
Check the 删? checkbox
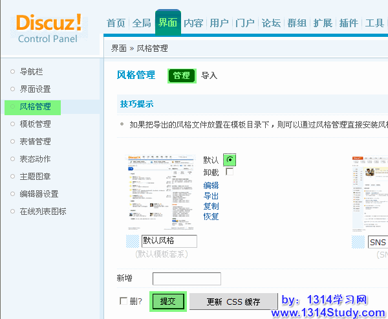coord(124,301)
